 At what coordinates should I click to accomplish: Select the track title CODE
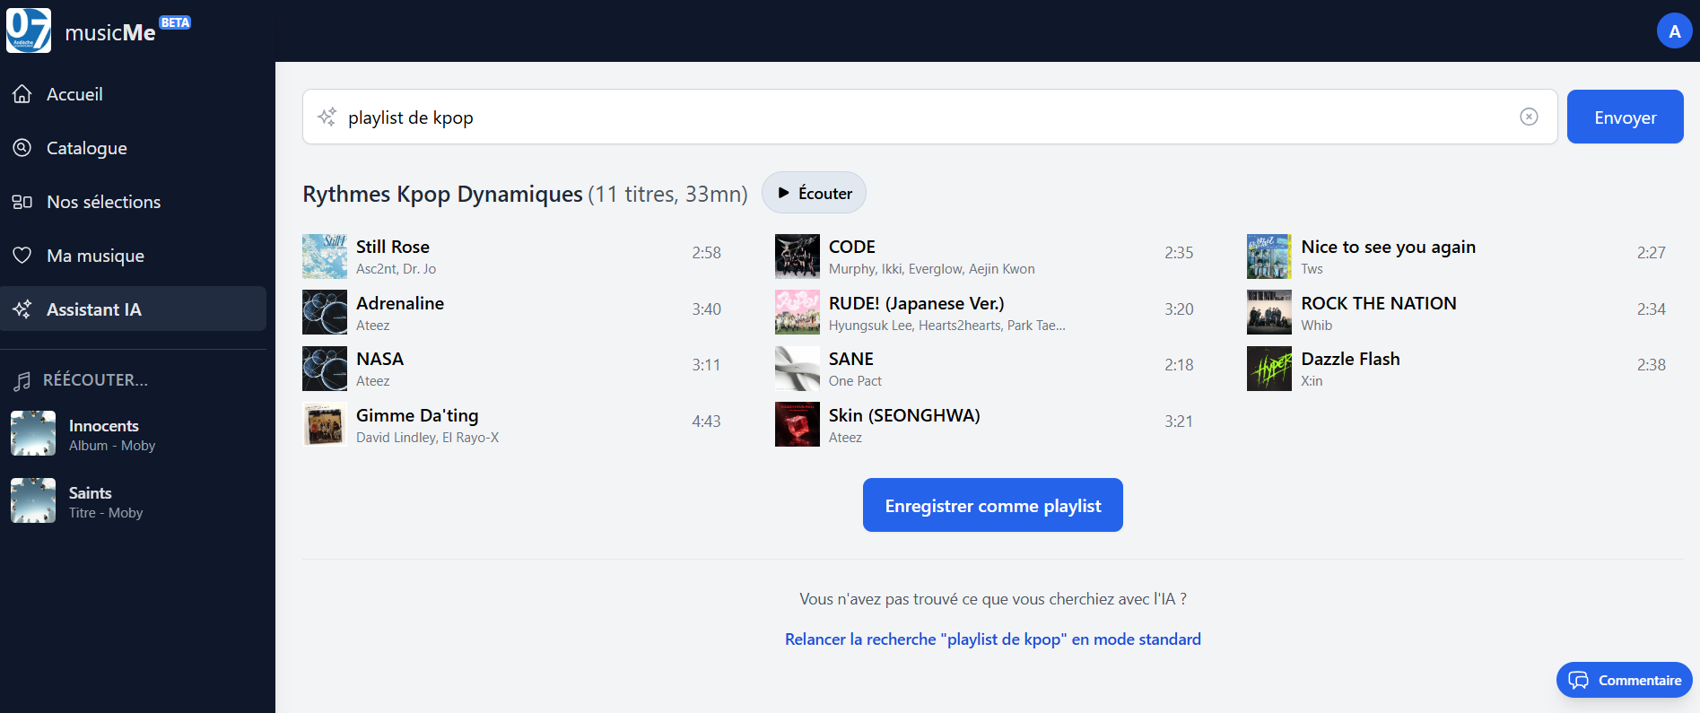click(x=852, y=247)
